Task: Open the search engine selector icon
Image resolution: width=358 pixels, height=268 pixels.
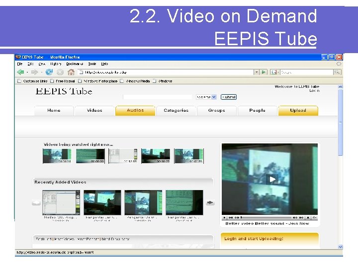Action: click(274, 72)
